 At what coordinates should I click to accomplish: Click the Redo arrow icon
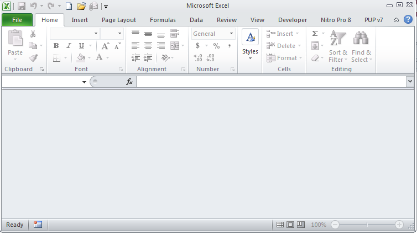coord(51,6)
